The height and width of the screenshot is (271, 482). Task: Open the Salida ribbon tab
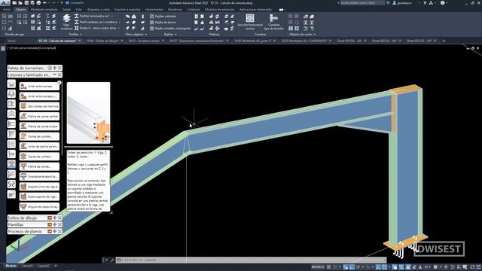(x=66, y=10)
